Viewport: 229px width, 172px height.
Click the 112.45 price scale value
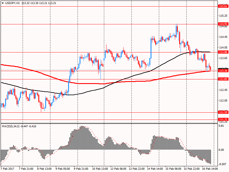tap(223, 90)
